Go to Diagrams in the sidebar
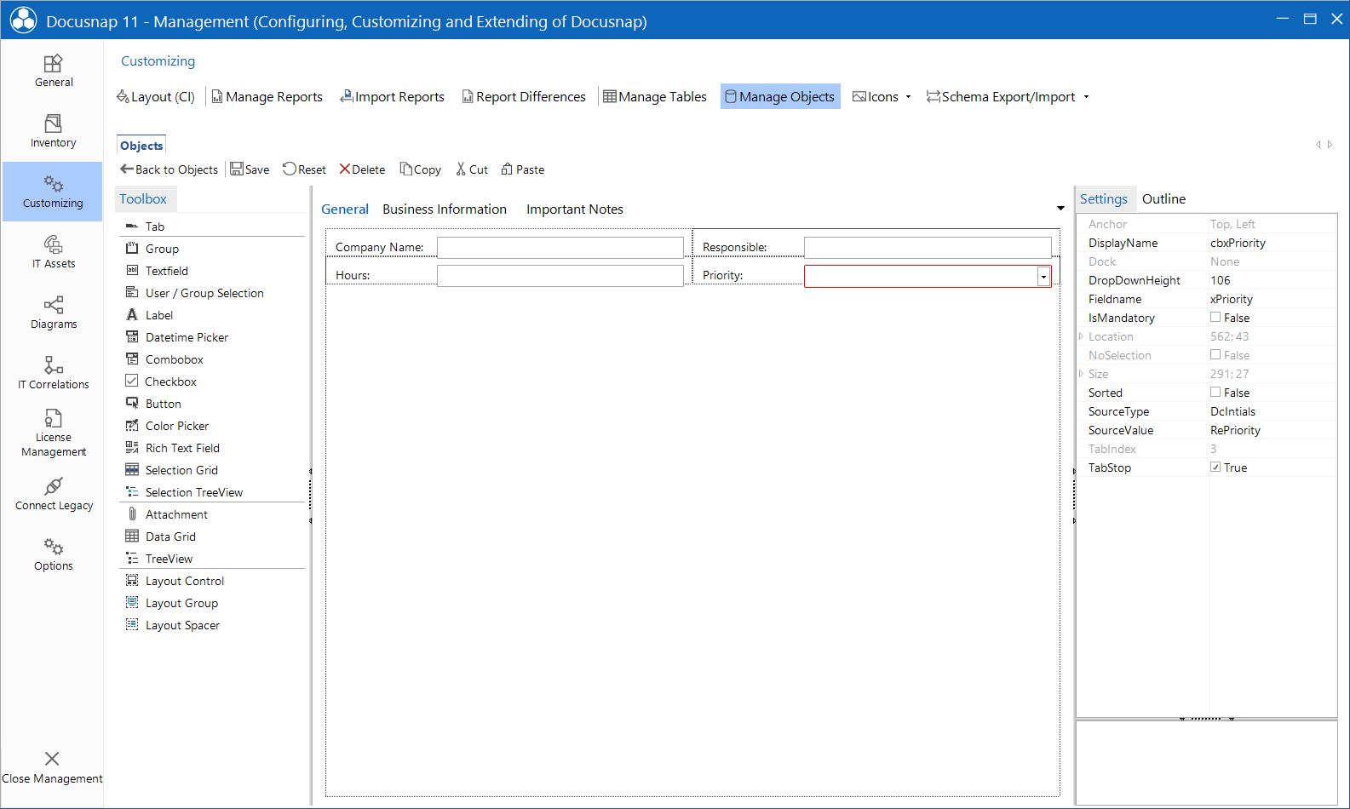This screenshot has width=1350, height=809. pos(53,313)
